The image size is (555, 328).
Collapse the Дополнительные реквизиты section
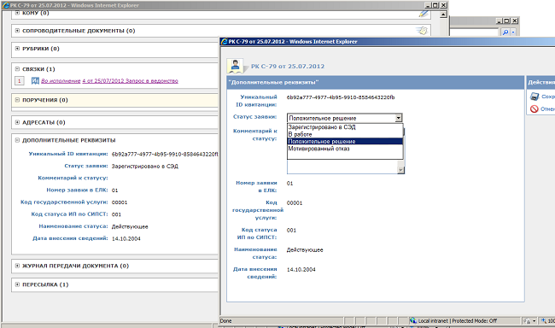(x=17, y=140)
